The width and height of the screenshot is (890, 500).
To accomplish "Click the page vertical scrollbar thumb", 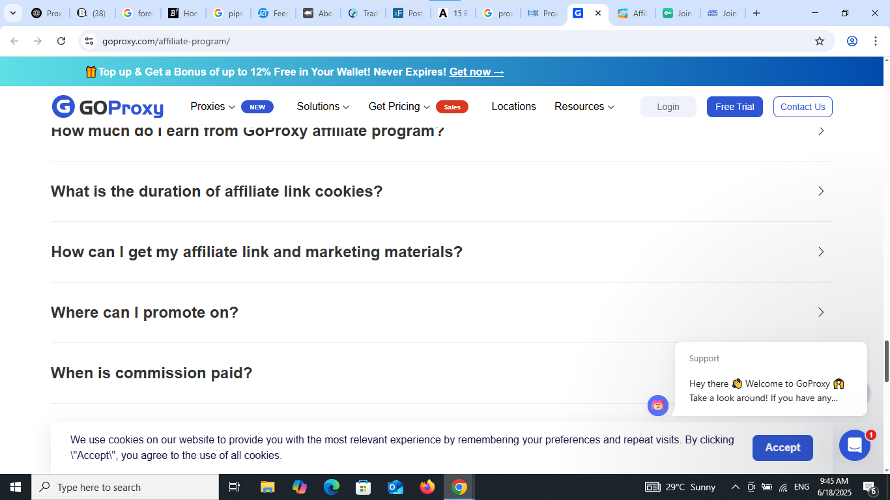I will (x=886, y=361).
